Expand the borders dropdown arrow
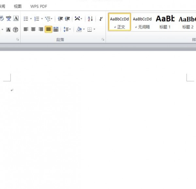Viewport: 196px width, 189px height. (x=94, y=29)
